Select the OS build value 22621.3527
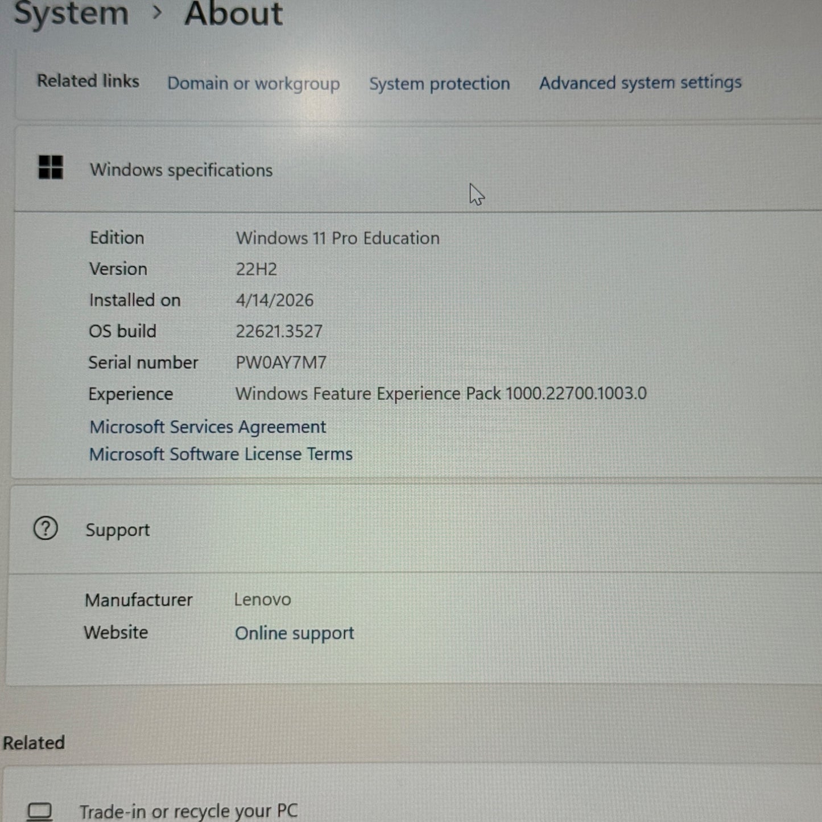Screen dimensions: 822x822 [279, 331]
